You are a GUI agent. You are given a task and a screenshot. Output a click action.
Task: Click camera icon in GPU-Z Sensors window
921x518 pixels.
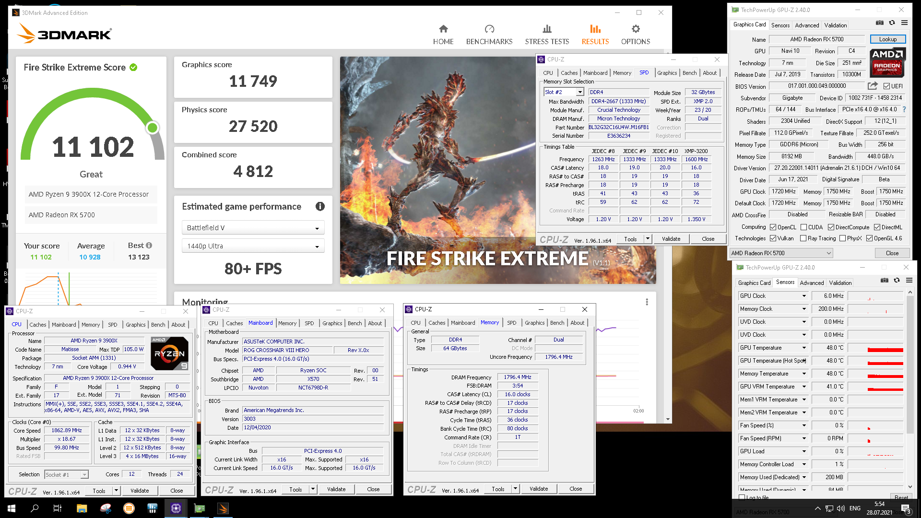(x=884, y=280)
